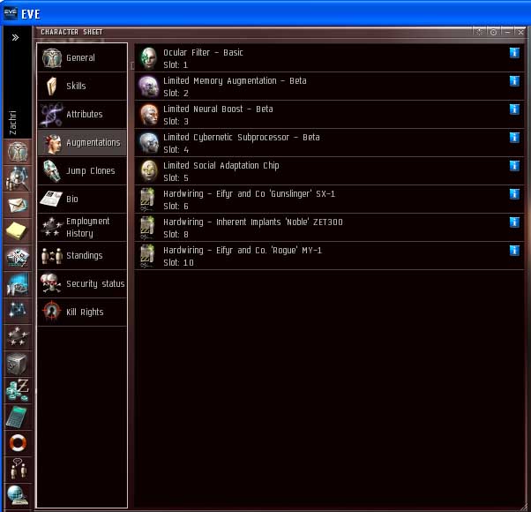Open character sheet icon in Neocom sidebar
The width and height of the screenshot is (531, 512).
(x=18, y=152)
